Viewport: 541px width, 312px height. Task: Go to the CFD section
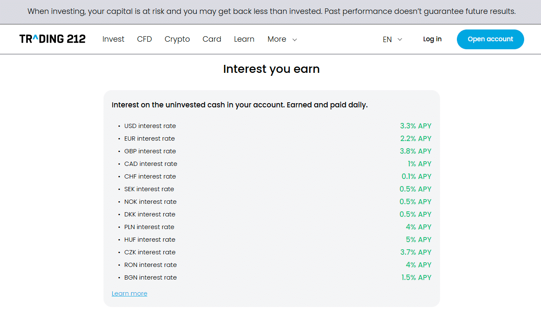point(144,39)
